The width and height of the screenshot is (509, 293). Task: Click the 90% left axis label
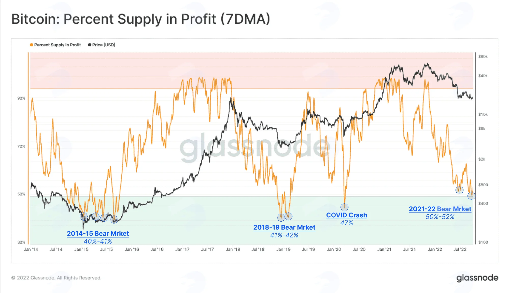click(21, 98)
